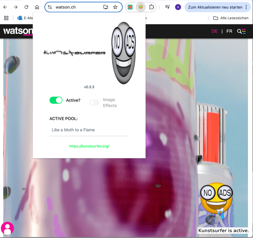Image resolution: width=253 pixels, height=238 pixels.
Task: Open the media control playlist icon
Action: [x=167, y=7]
